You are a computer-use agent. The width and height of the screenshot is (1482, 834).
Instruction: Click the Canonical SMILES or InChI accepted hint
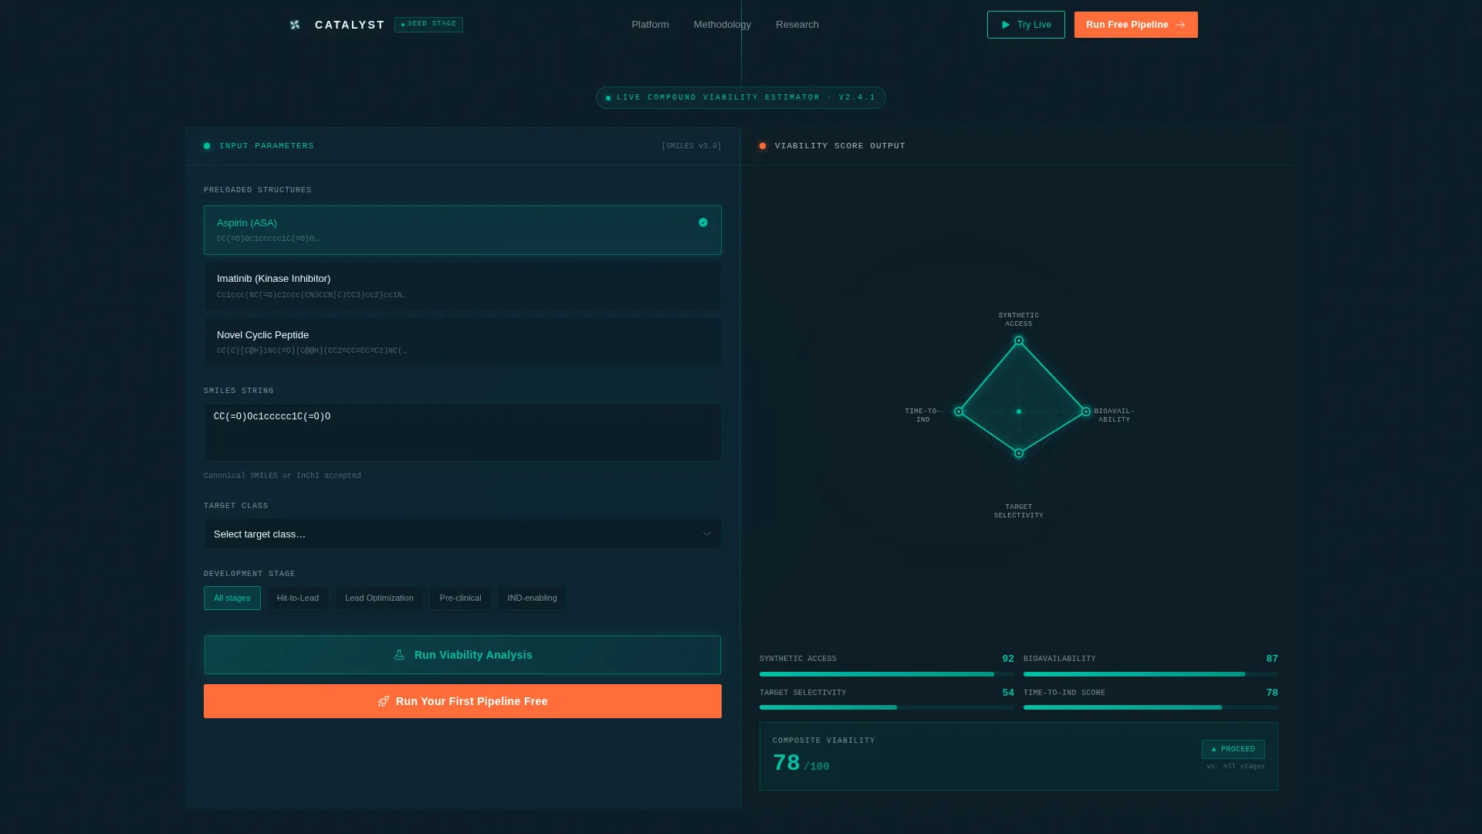coord(283,476)
